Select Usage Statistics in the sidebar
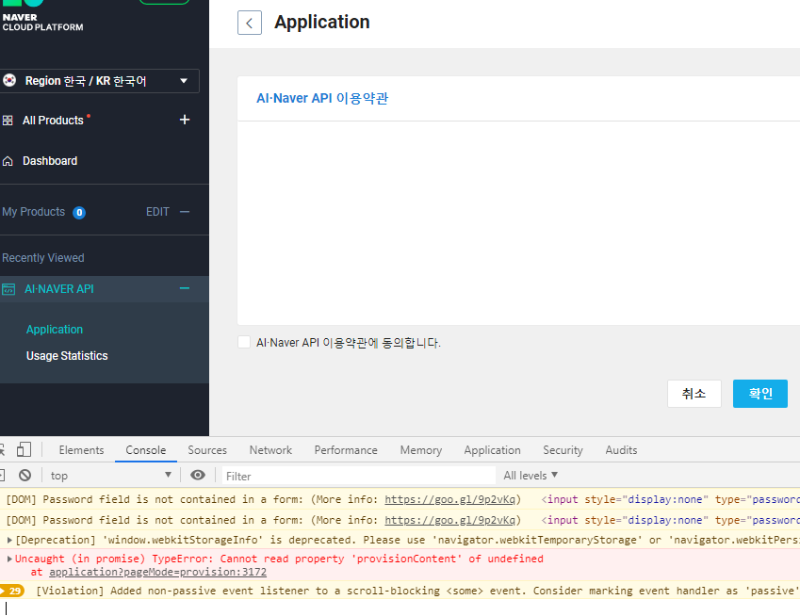The image size is (800, 616). point(67,356)
